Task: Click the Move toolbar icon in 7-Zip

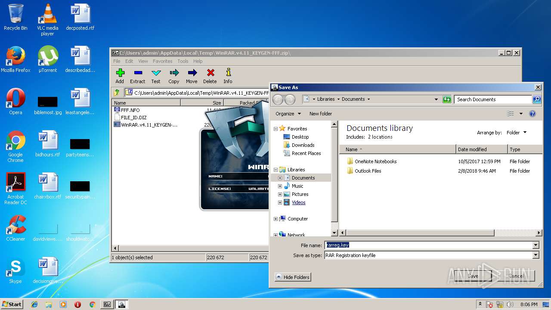Action: click(x=192, y=76)
